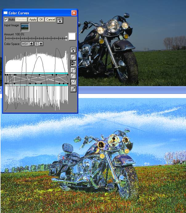Click the Amount: 100.0% label
This screenshot has width=186, height=213.
click(14, 34)
